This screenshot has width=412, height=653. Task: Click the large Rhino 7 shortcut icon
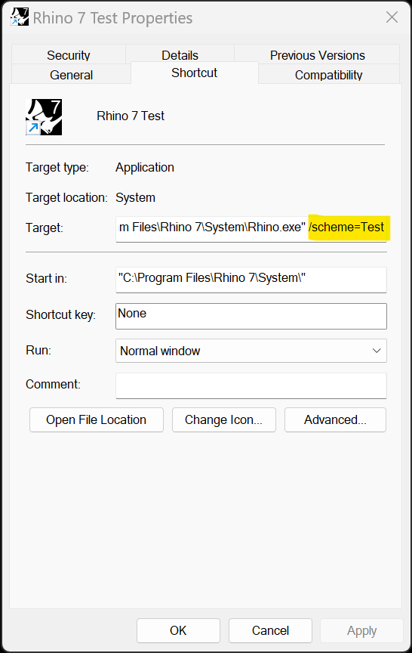click(x=44, y=117)
